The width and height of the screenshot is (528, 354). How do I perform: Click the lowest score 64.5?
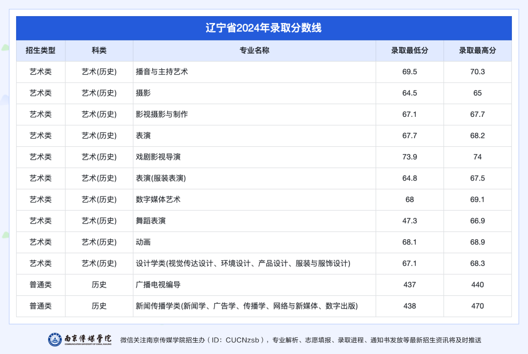tap(410, 93)
